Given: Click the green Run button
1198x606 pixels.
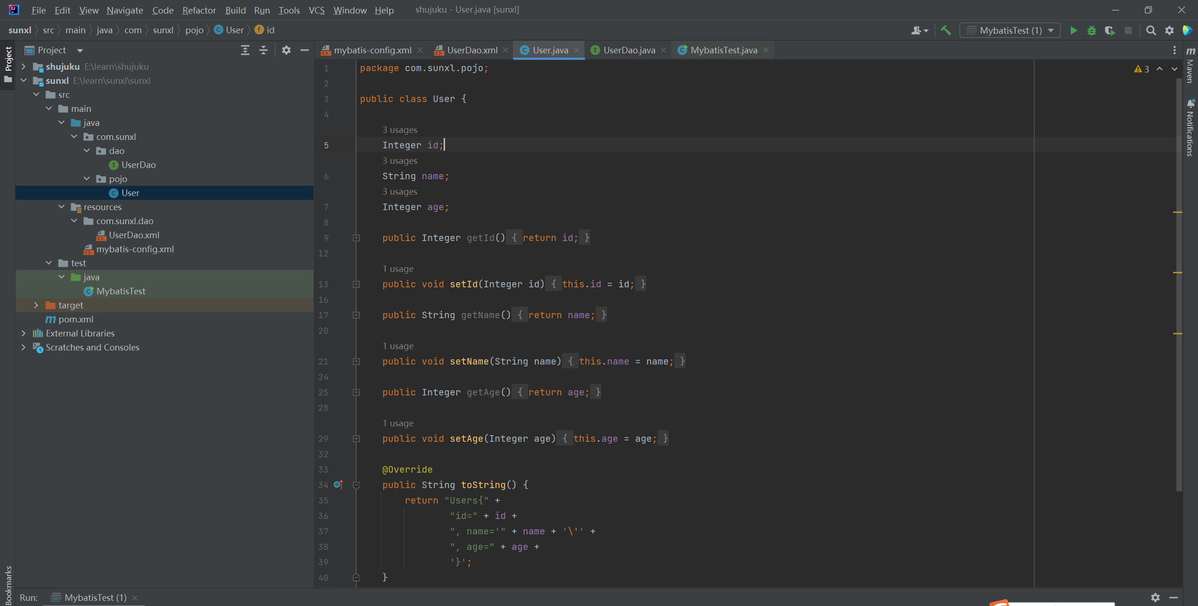Looking at the screenshot, I should [x=1074, y=30].
